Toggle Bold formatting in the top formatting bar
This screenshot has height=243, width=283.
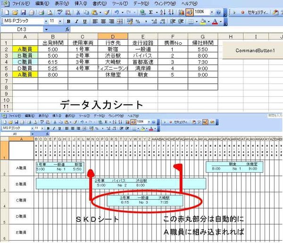tap(69, 21)
